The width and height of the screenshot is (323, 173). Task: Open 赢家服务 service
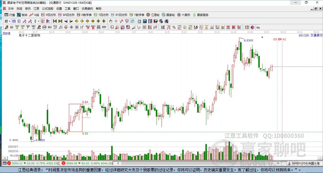click(x=200, y=15)
